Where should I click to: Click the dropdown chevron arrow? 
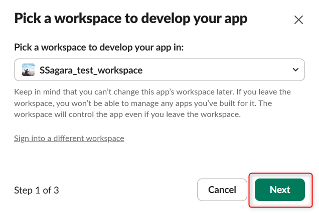(x=295, y=70)
